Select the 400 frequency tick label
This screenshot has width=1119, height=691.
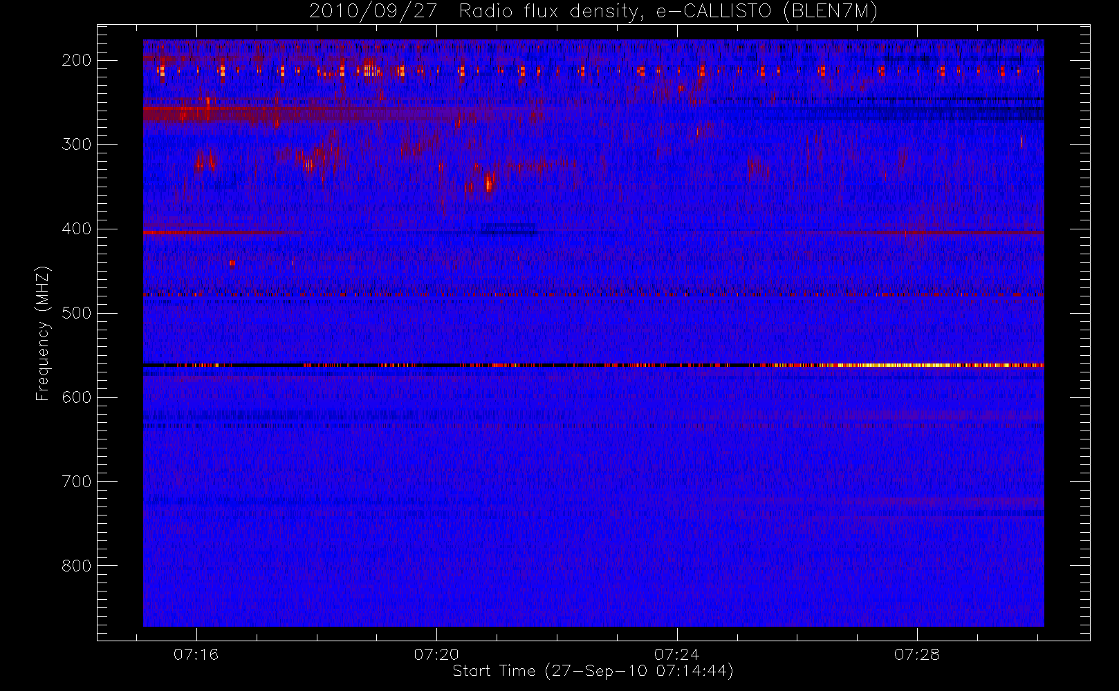pos(76,229)
